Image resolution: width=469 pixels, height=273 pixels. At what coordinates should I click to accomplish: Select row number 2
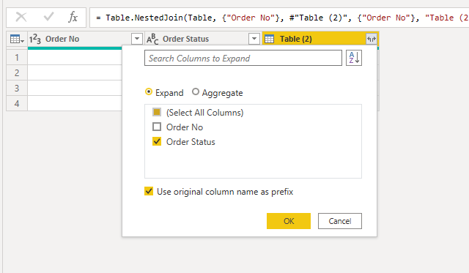point(17,73)
